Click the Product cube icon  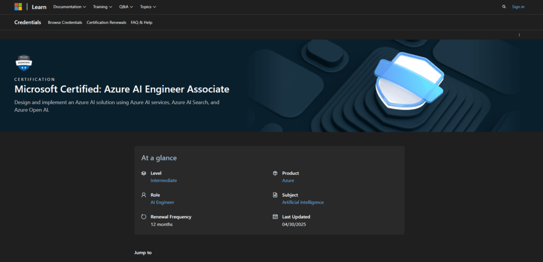tap(275, 173)
